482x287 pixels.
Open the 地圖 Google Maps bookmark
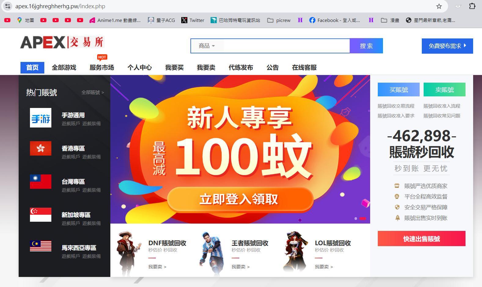(x=25, y=20)
